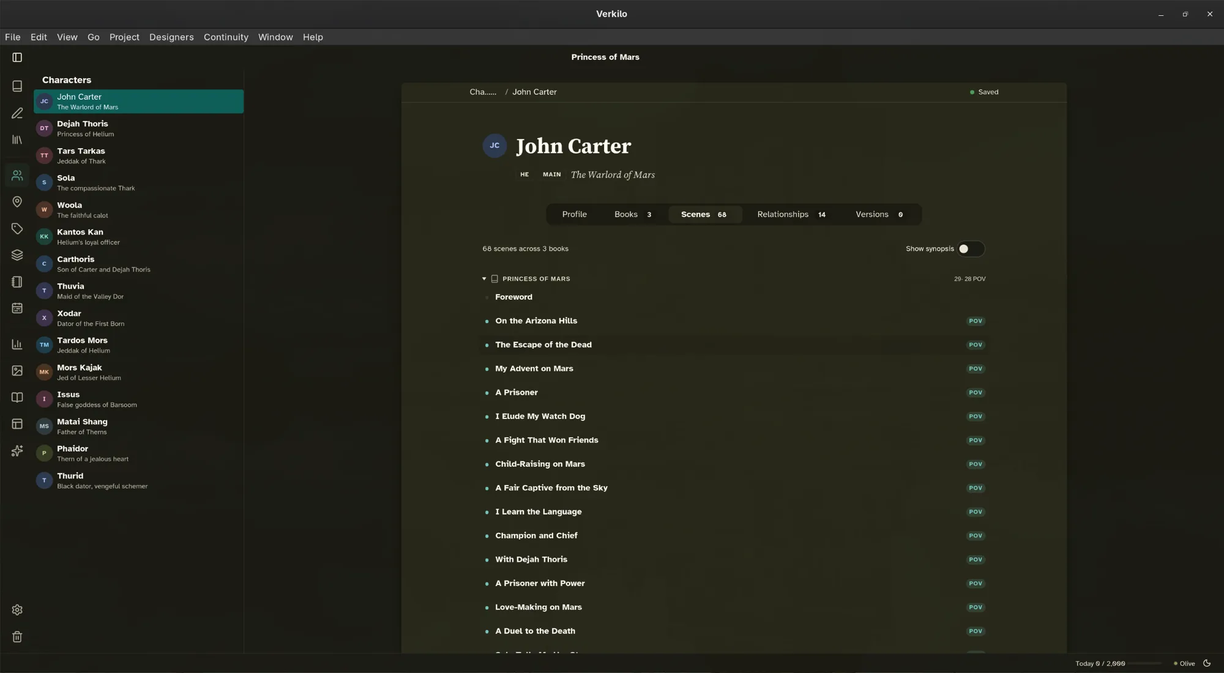Screen dimensions: 1224x673
Task: Open the Window menu
Action: click(x=275, y=37)
